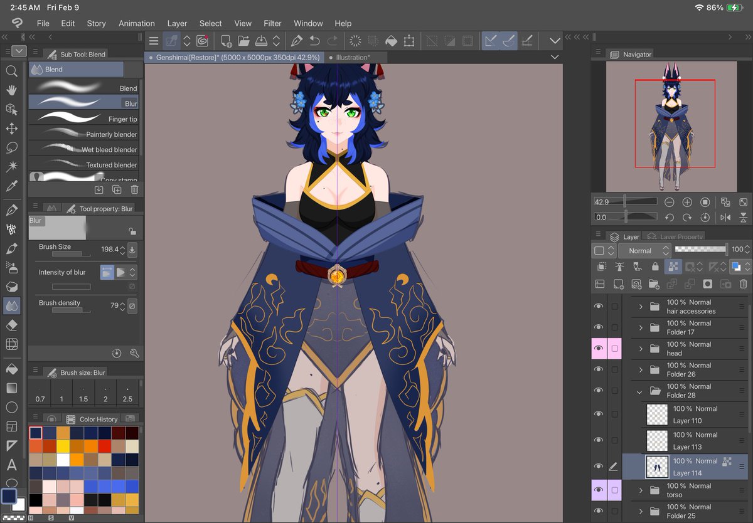Open the Intensity of blur options stepper
The width and height of the screenshot is (753, 523).
132,272
